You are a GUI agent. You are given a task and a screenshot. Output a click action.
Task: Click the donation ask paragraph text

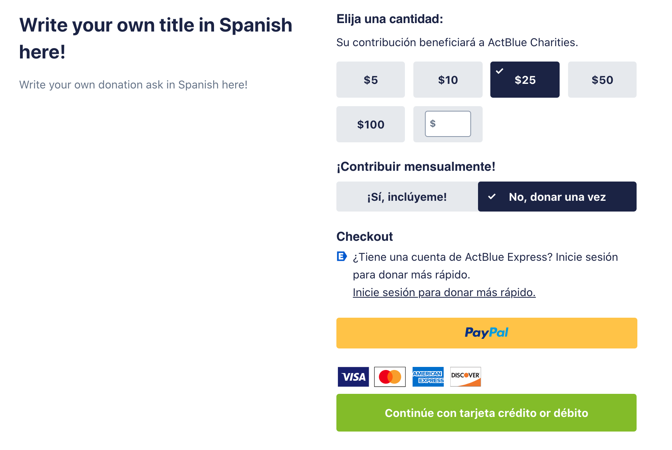(x=134, y=85)
